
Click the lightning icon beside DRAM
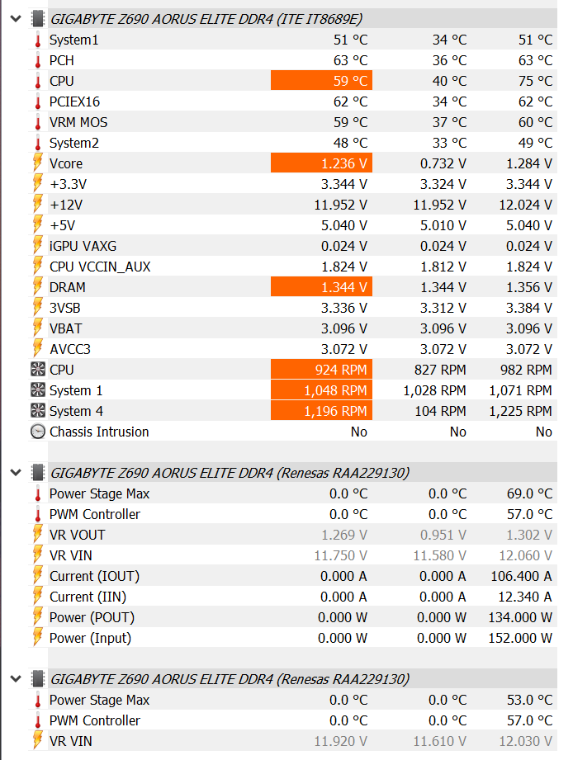[x=38, y=287]
